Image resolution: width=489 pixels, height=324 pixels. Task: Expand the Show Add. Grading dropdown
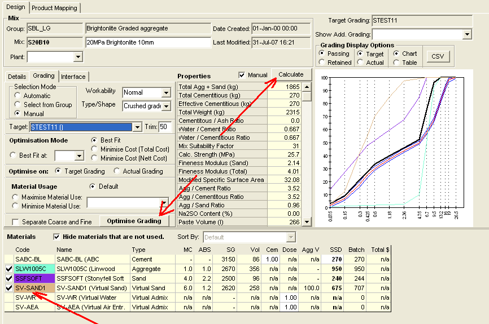(x=466, y=35)
